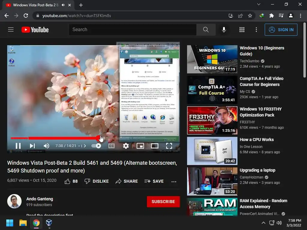The image size is (307, 230).
Task: Open the media control icon in toolbar
Action: pyautogui.click(x=281, y=16)
